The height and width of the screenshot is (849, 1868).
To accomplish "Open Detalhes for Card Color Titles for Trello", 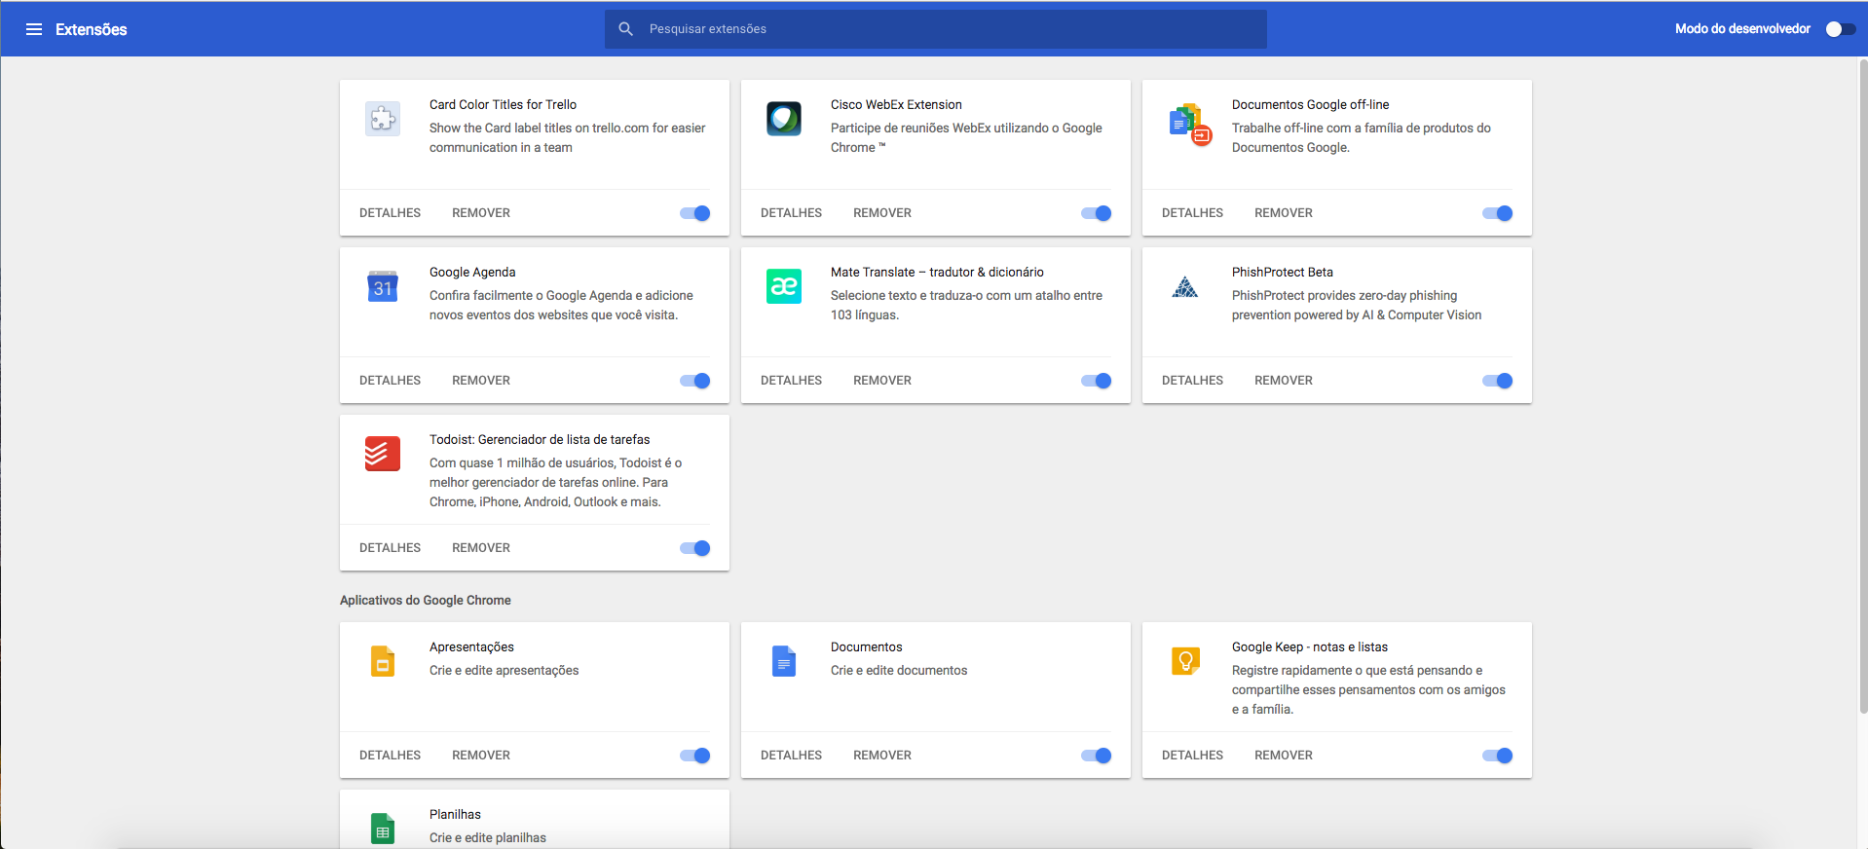I will tap(390, 213).
